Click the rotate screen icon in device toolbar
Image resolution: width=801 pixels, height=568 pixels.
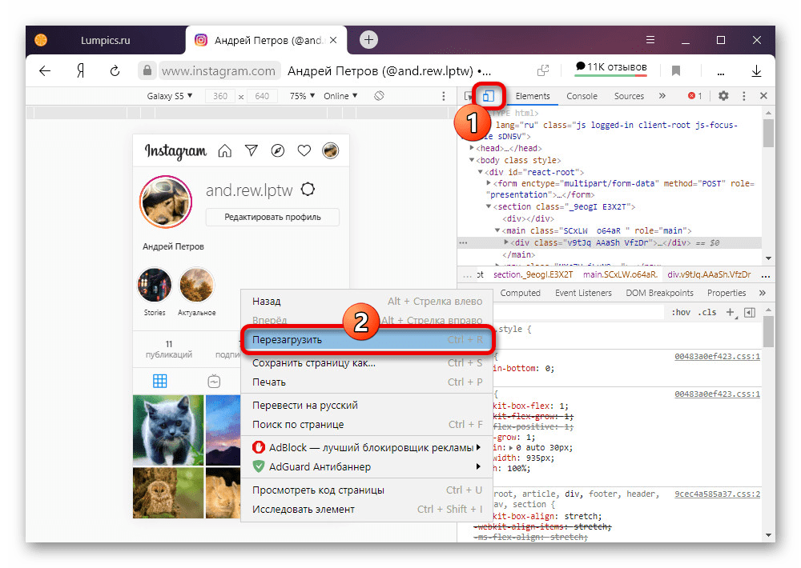click(380, 96)
